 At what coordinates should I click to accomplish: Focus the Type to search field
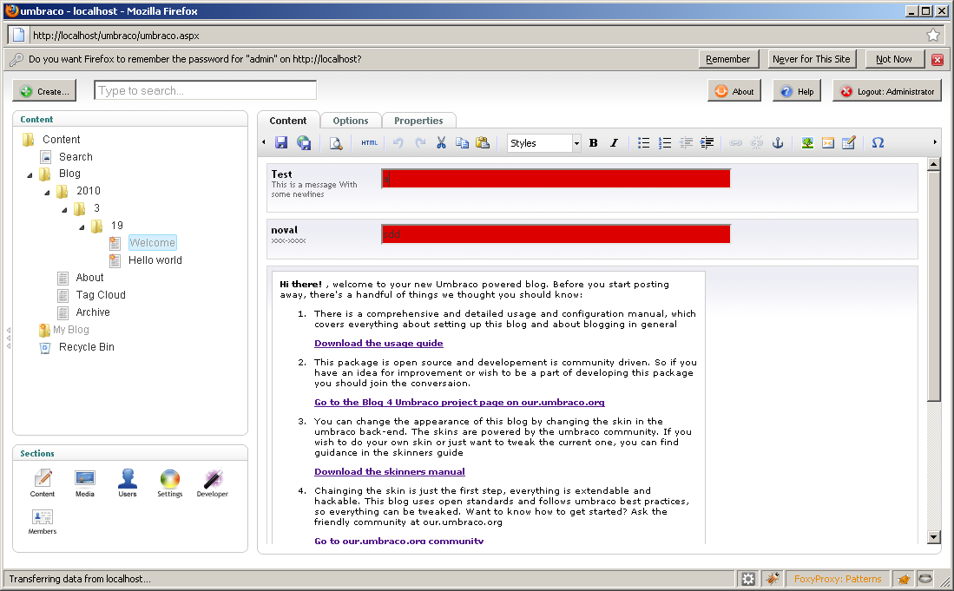pyautogui.click(x=205, y=90)
